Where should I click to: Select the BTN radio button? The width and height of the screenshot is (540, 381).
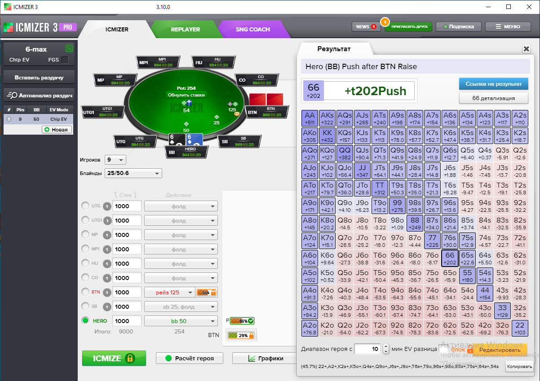pyautogui.click(x=85, y=292)
